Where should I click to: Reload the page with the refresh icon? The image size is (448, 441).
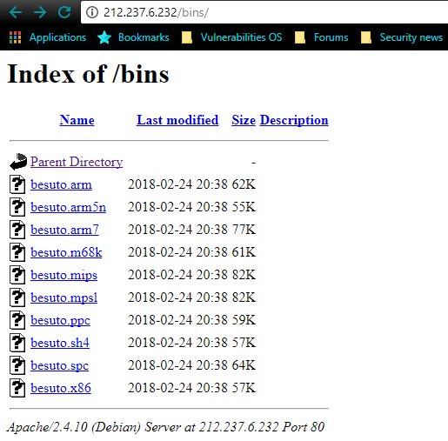(x=64, y=12)
